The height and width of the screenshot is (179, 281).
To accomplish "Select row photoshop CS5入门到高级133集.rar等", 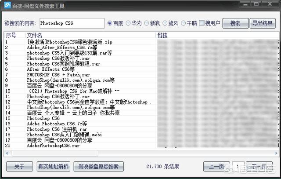I will coord(141,53).
